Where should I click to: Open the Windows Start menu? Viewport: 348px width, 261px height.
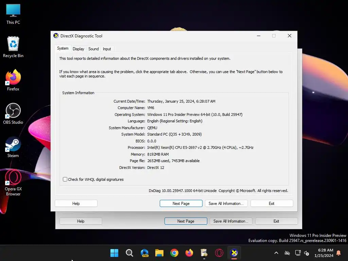coord(114,253)
